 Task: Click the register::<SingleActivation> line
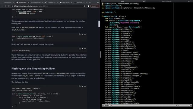click(x=122, y=103)
